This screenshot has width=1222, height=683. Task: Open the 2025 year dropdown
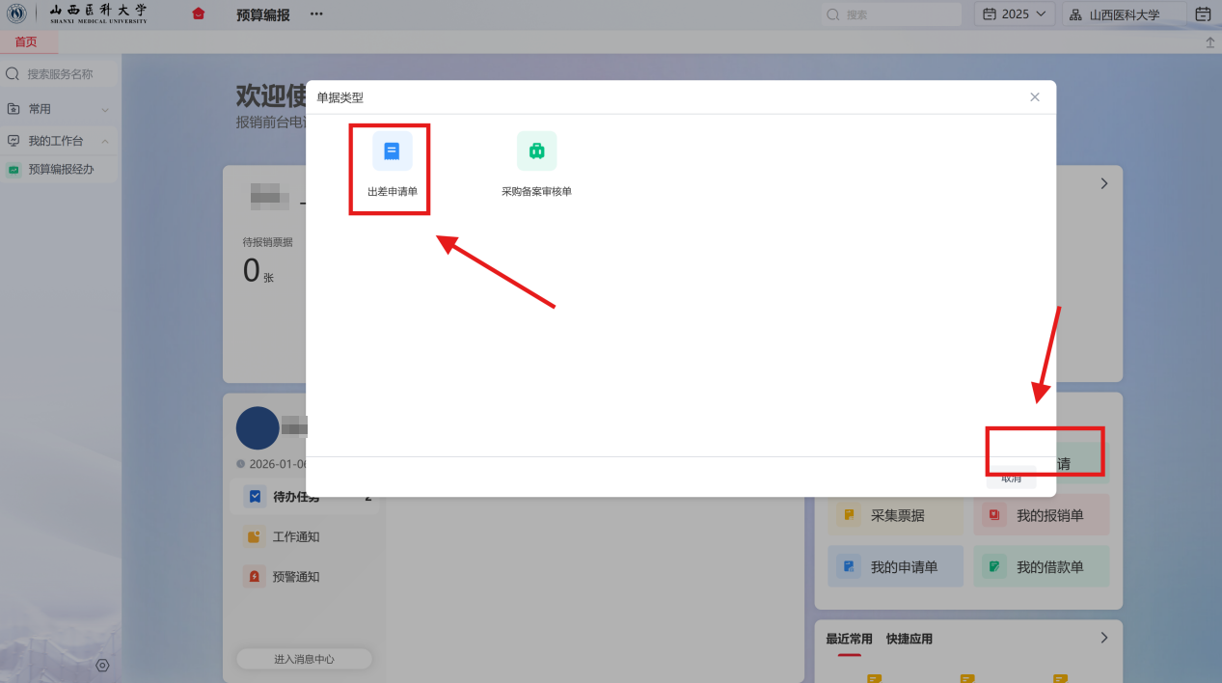(1015, 14)
